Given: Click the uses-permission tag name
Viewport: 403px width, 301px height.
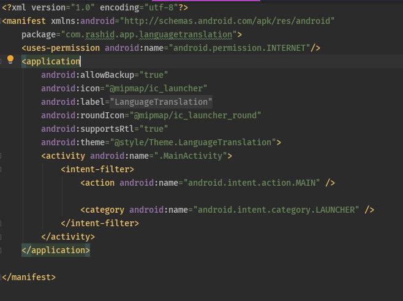Looking at the screenshot, I should coord(63,48).
